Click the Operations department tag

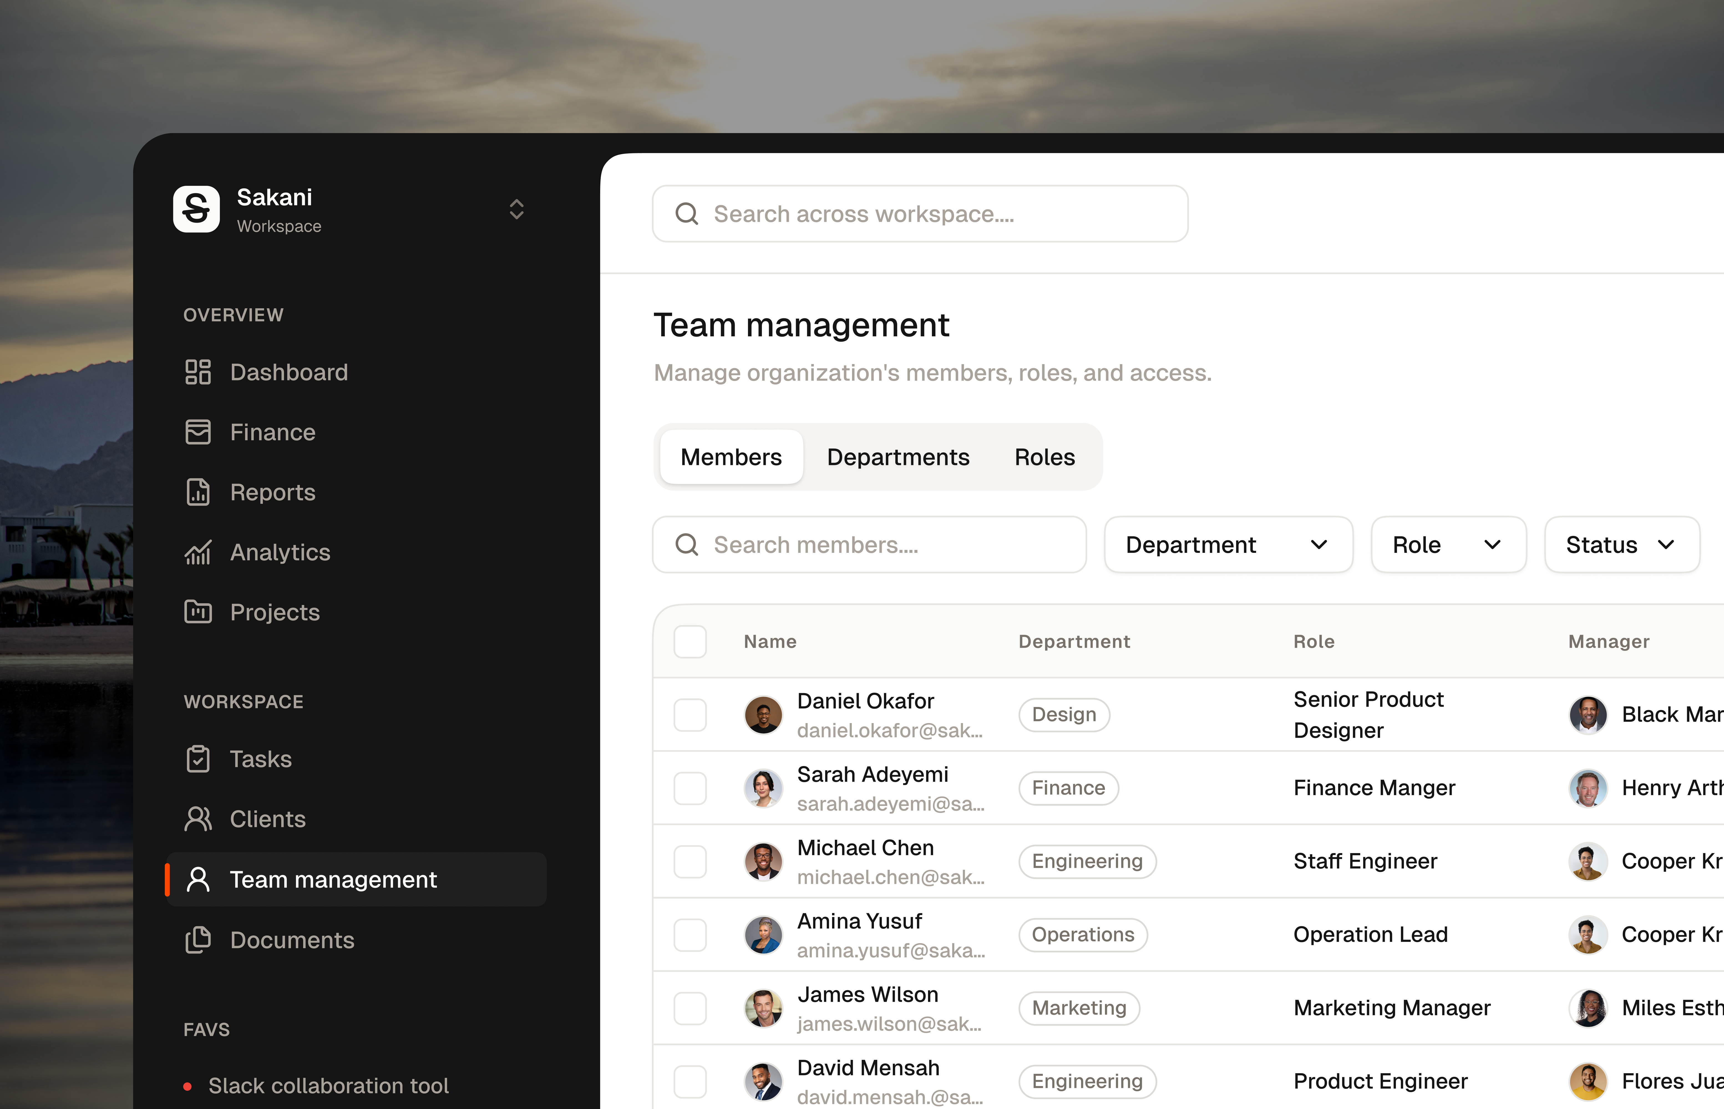pyautogui.click(x=1083, y=935)
